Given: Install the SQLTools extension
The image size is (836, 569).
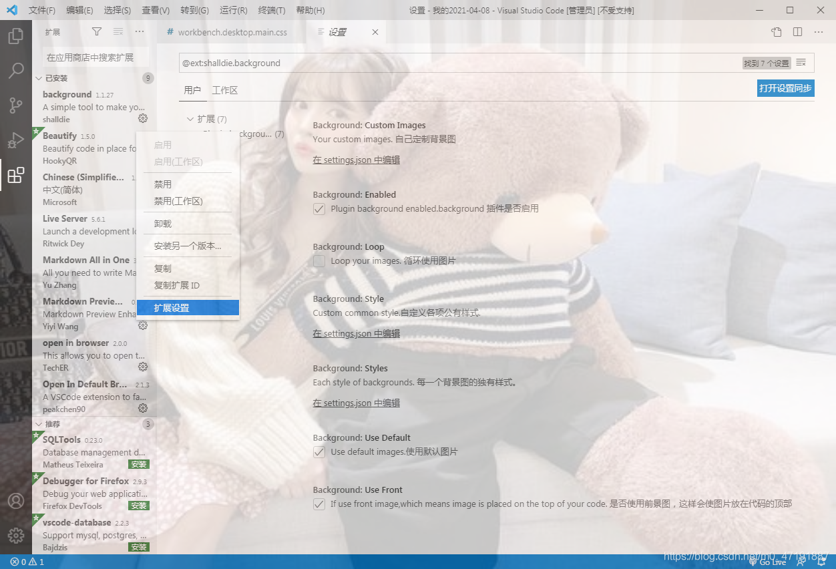Looking at the screenshot, I should click(139, 464).
